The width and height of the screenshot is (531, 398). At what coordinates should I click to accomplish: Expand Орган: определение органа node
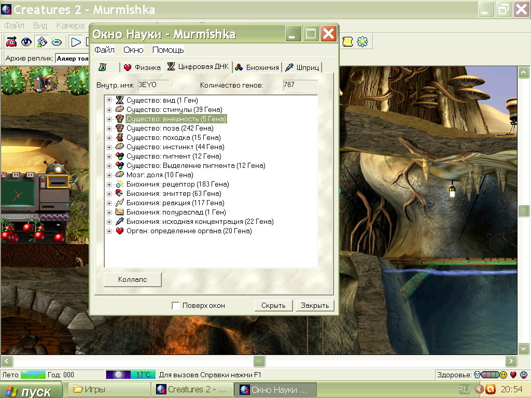109,231
